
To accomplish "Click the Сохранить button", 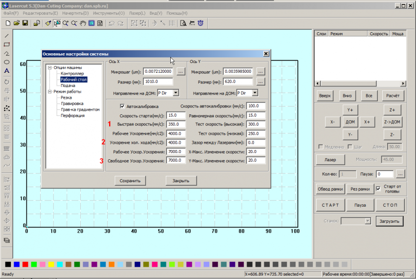I will tap(130, 181).
